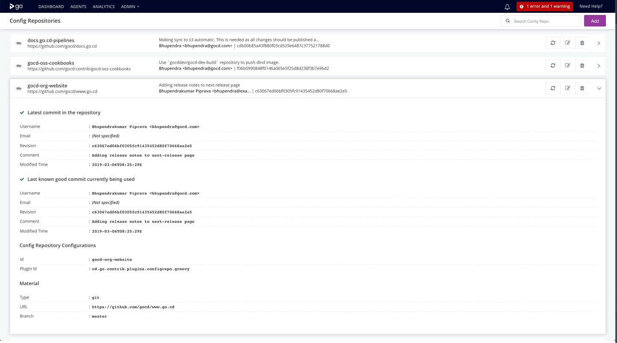Go to DASHBOARD
The height and width of the screenshot is (343, 617).
pyautogui.click(x=51, y=6)
